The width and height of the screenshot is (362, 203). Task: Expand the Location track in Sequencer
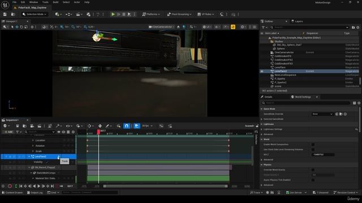(33, 140)
